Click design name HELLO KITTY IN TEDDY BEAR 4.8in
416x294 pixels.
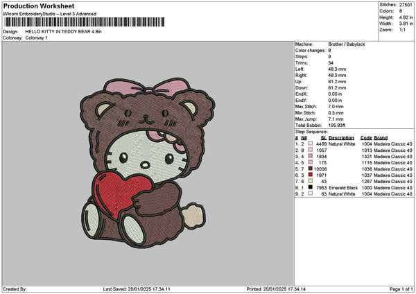pyautogui.click(x=63, y=32)
